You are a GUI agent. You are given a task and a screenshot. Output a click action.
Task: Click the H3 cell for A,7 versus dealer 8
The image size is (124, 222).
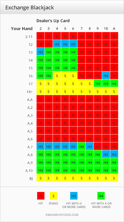pyautogui.click(x=89, y=146)
